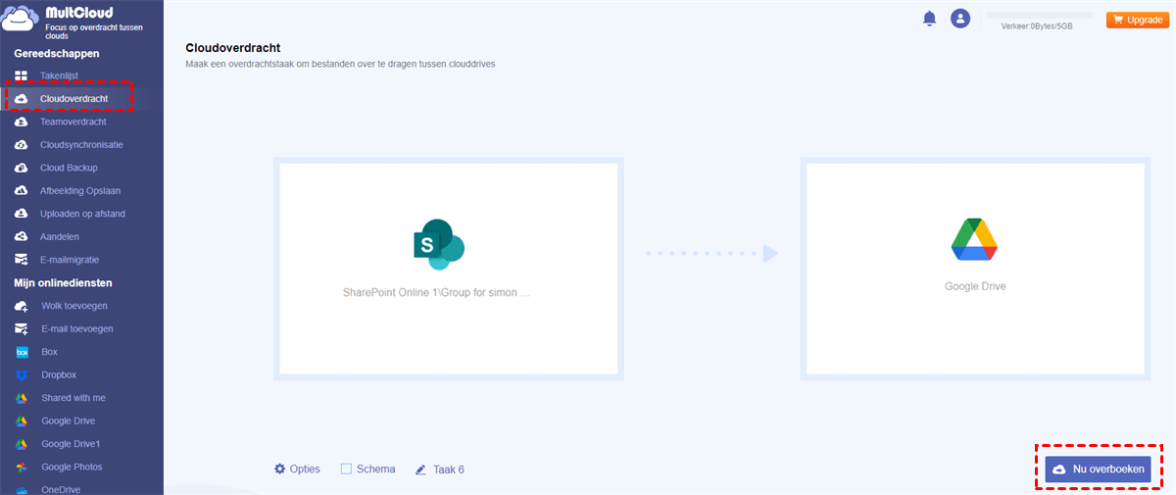Select the SharePoint Online source box

[449, 269]
